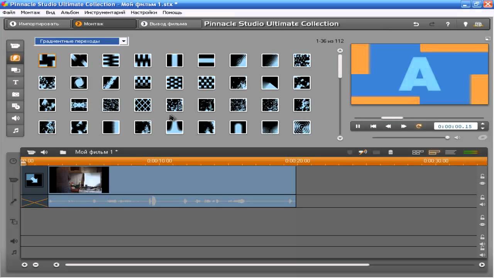Open the video toolbox camera icon above timeline

click(x=31, y=152)
